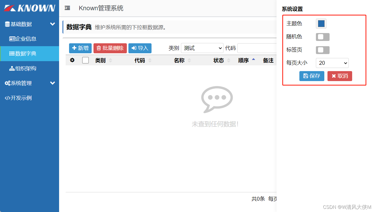
Task: Open the 类别 dropdown showing 测试
Action: [x=202, y=48]
